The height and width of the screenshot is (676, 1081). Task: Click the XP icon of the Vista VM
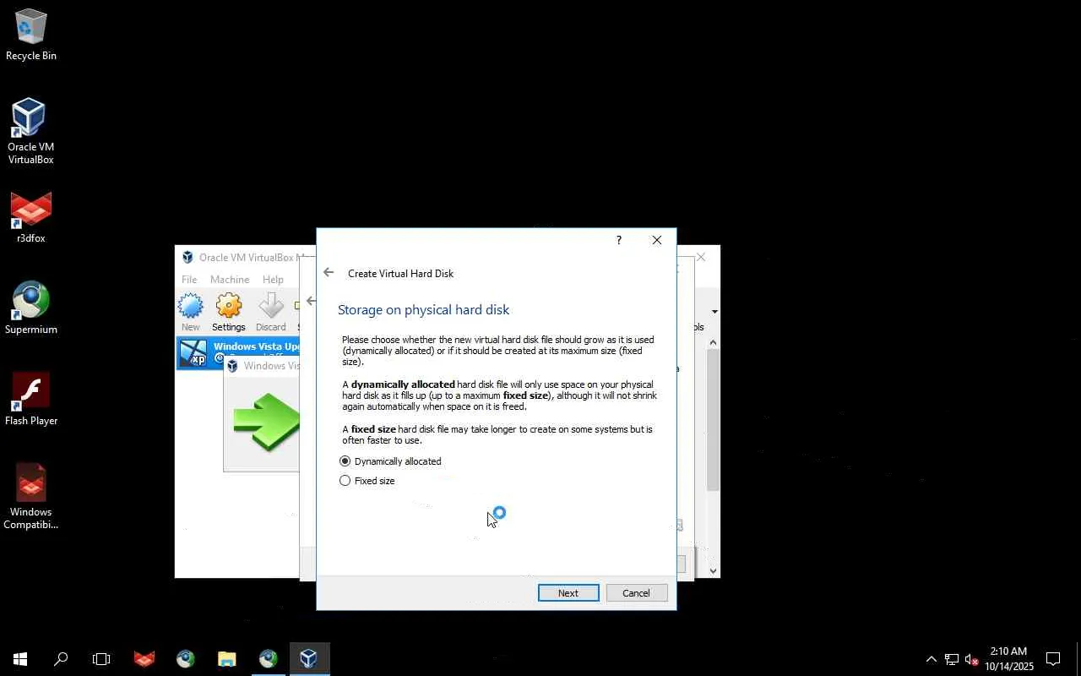point(193,352)
